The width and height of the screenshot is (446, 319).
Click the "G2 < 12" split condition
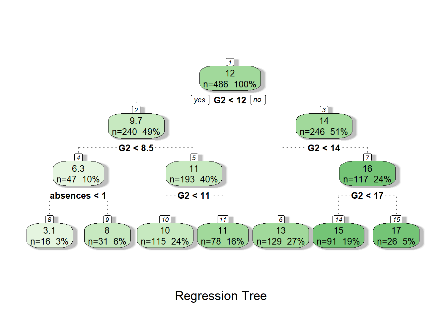point(230,100)
